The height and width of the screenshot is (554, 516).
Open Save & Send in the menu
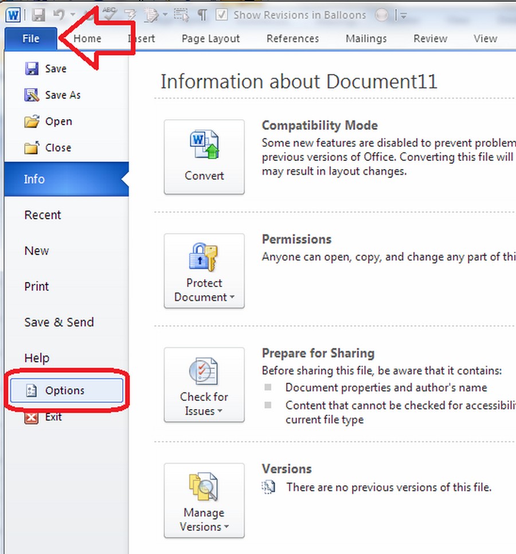[x=59, y=322]
